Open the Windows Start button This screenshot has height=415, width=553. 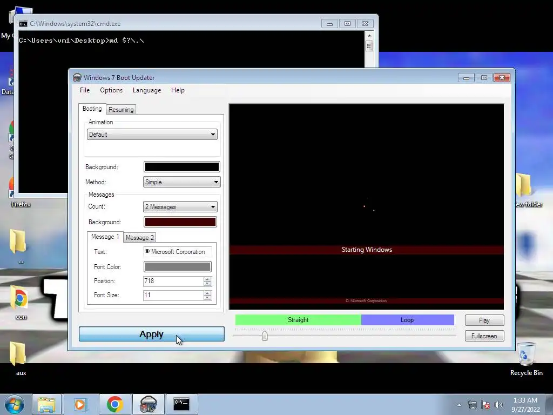(14, 404)
